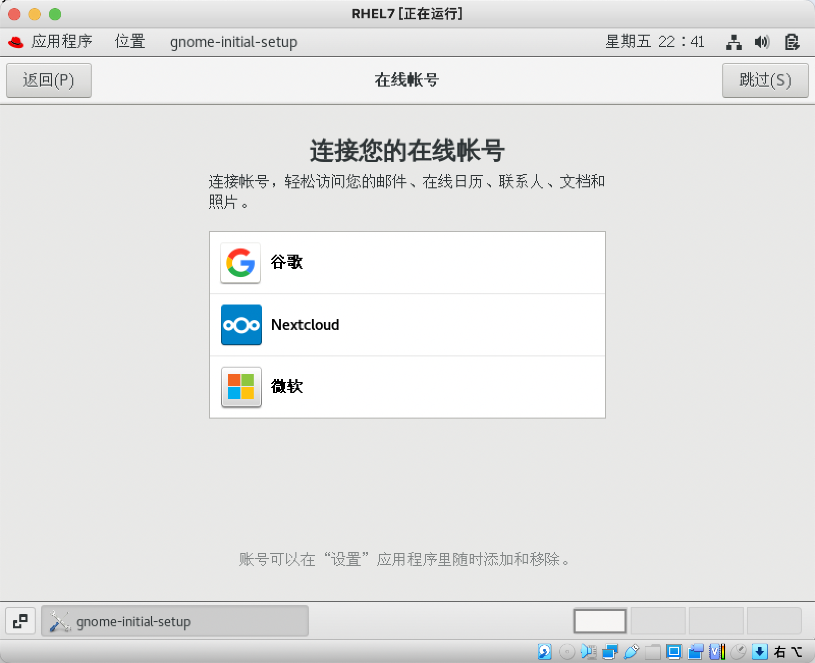Open the 位置 menu
This screenshot has width=815, height=663.
(130, 41)
